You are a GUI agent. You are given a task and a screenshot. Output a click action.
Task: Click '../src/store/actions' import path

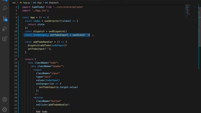point(68,7)
